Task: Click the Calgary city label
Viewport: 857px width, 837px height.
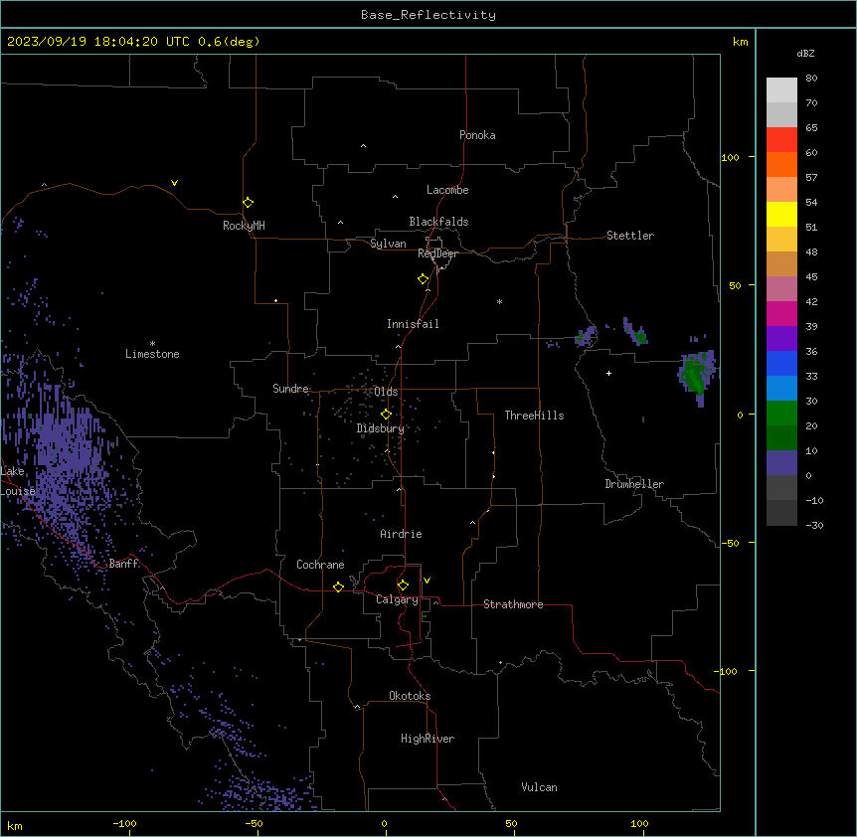Action: coord(397,599)
